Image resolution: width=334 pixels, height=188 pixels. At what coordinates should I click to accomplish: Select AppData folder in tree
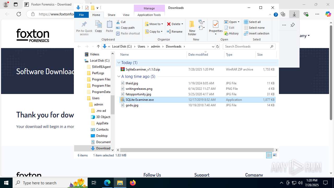tap(102, 123)
